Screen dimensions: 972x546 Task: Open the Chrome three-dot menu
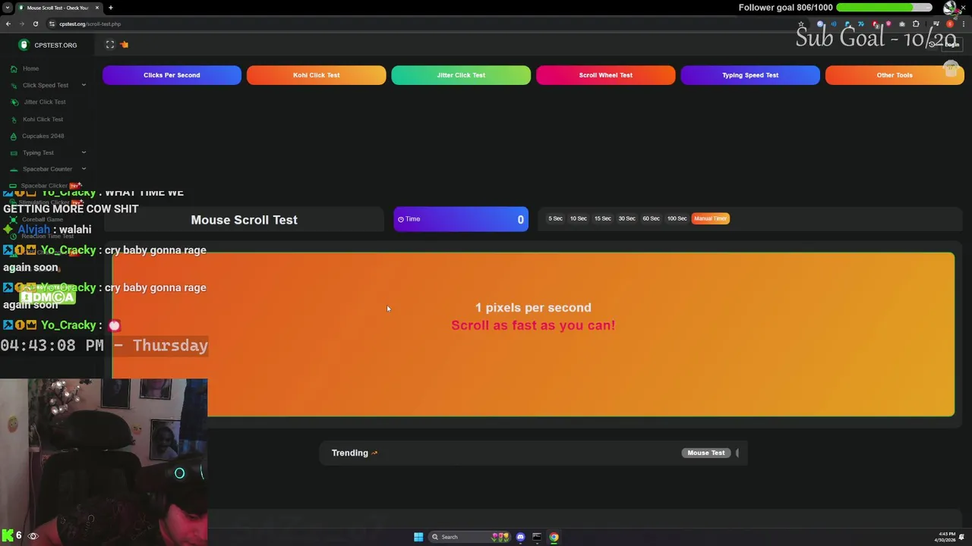(963, 24)
